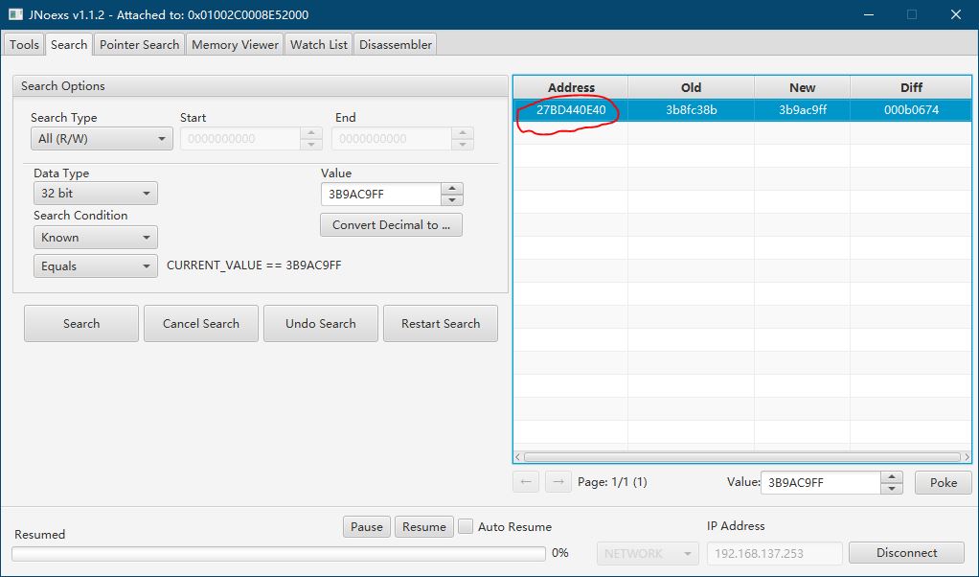Open the Known search condition dropdown

(96, 238)
